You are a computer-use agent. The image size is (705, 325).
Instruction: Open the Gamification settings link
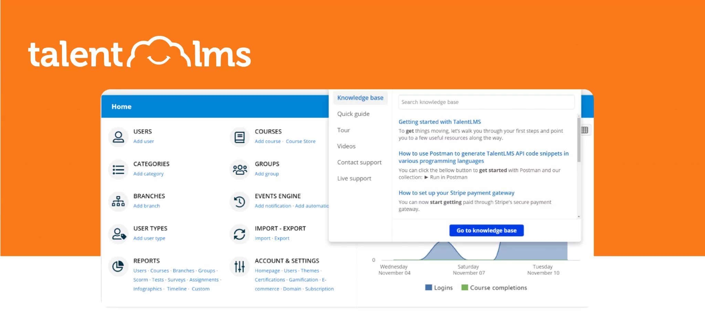(x=303, y=280)
